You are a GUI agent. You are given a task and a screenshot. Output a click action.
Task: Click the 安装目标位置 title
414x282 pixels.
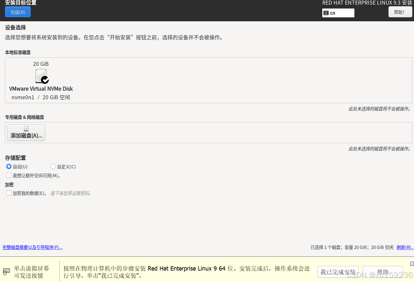click(21, 3)
